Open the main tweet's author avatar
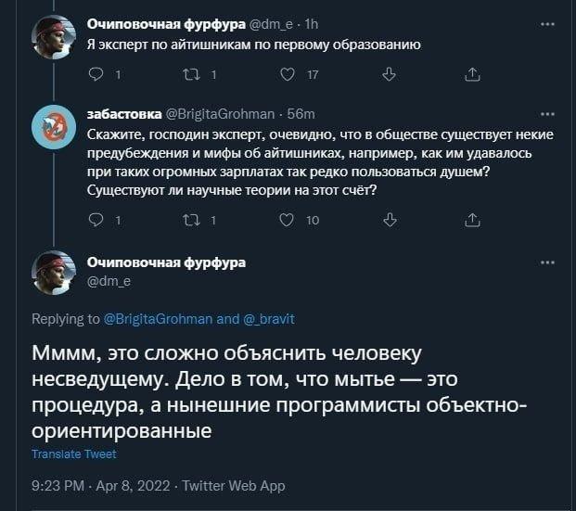The height and width of the screenshot is (511, 576). [55, 271]
